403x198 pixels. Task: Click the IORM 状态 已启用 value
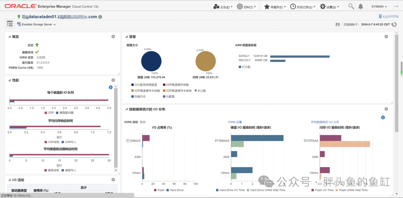pyautogui.click(x=41, y=57)
